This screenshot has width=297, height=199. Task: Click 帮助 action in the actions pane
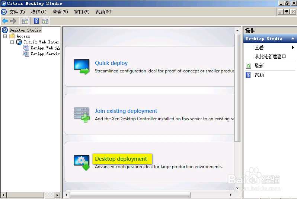(259, 75)
